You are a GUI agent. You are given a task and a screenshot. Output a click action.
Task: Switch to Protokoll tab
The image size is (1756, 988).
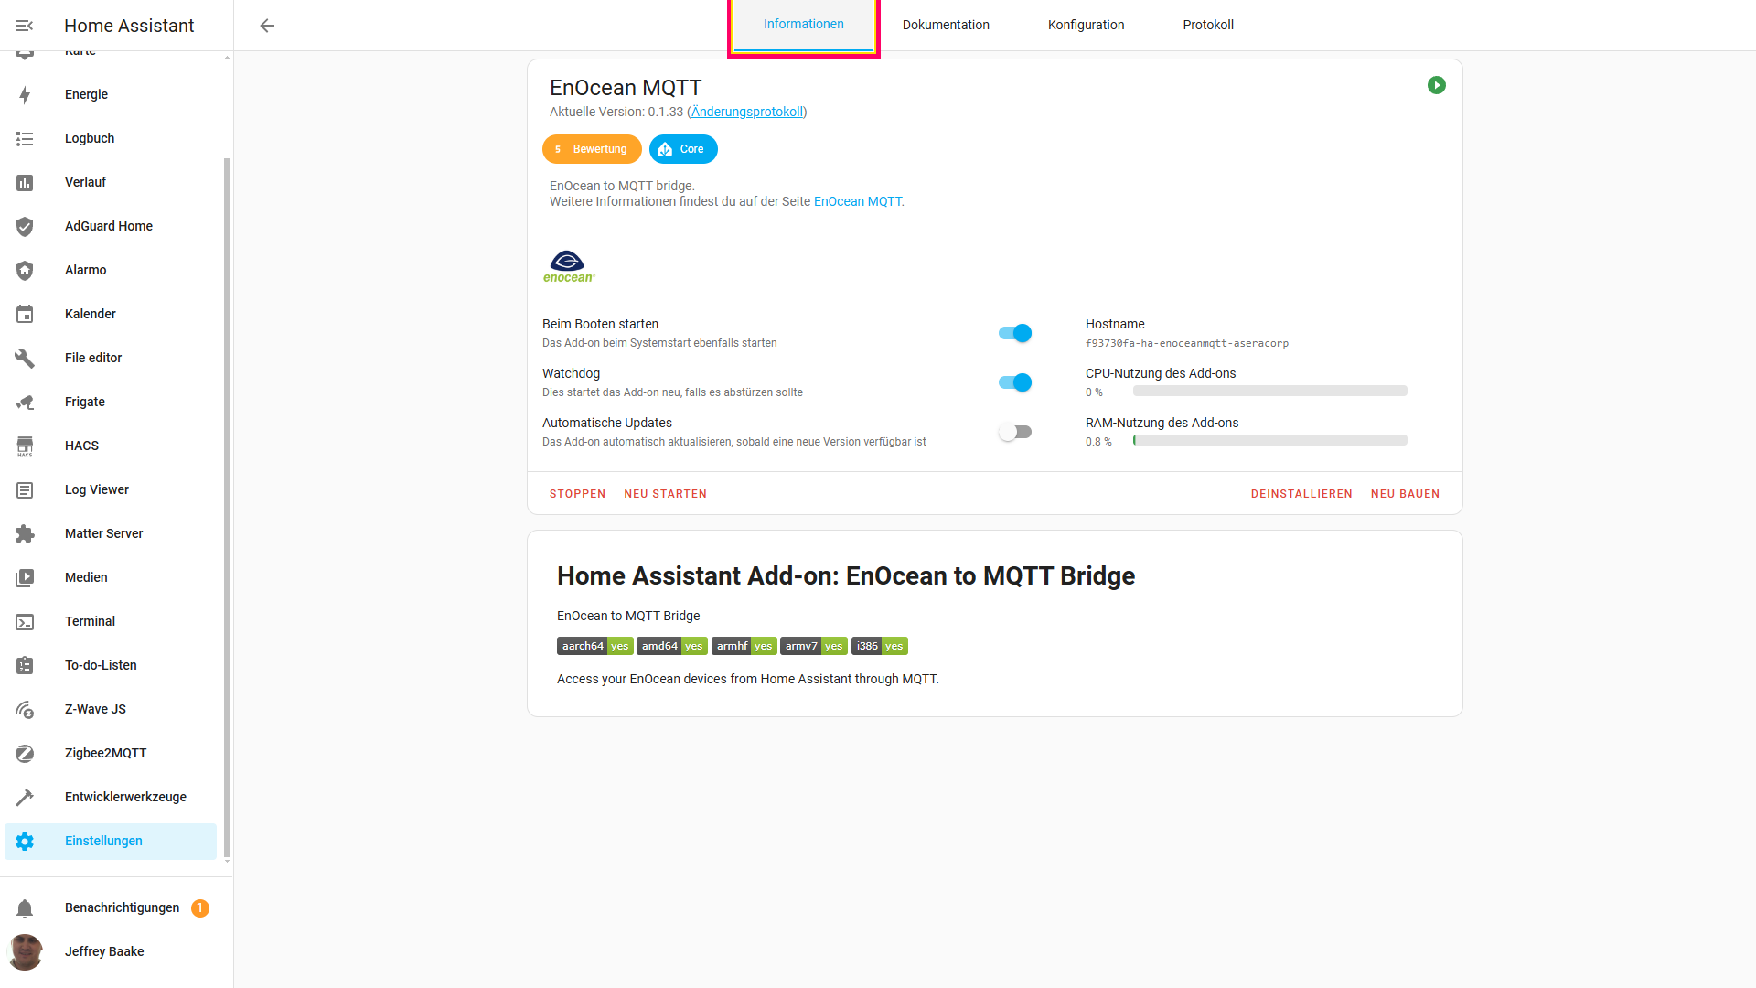pyautogui.click(x=1208, y=25)
